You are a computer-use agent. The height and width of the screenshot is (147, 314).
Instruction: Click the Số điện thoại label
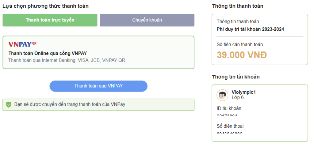230,126
